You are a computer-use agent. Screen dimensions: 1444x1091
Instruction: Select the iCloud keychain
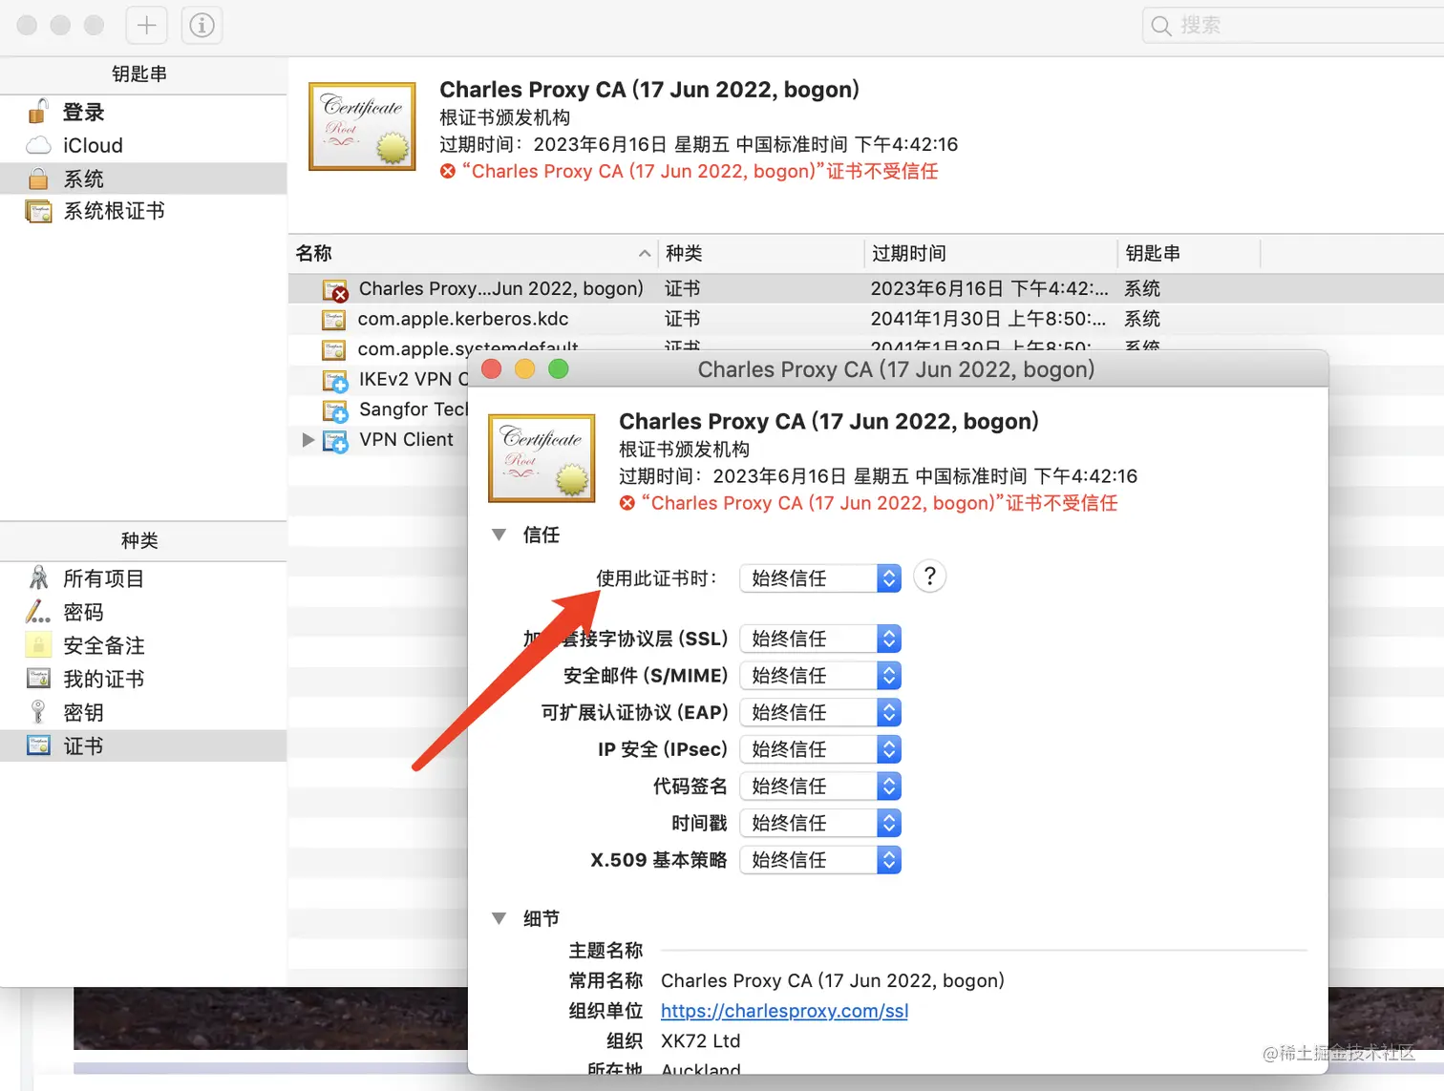[x=143, y=145]
